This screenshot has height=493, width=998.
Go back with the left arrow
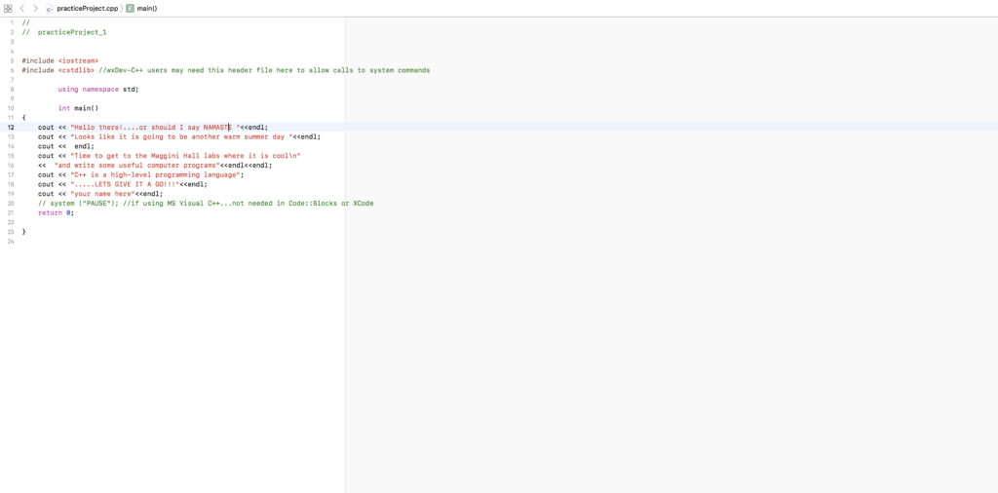point(22,8)
